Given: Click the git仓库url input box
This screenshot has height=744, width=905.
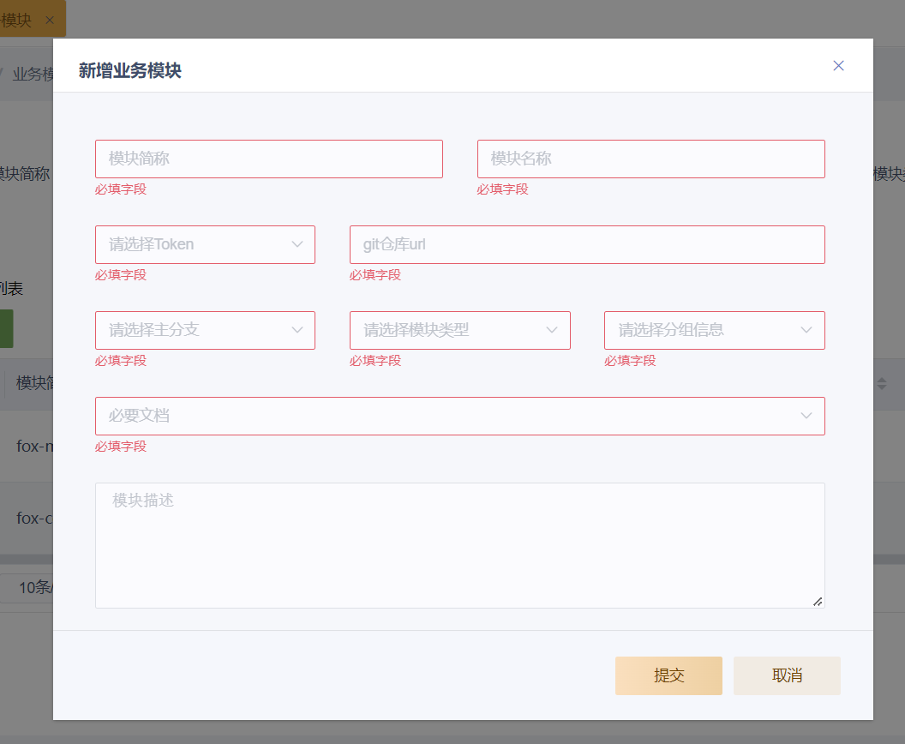Looking at the screenshot, I should pyautogui.click(x=586, y=245).
